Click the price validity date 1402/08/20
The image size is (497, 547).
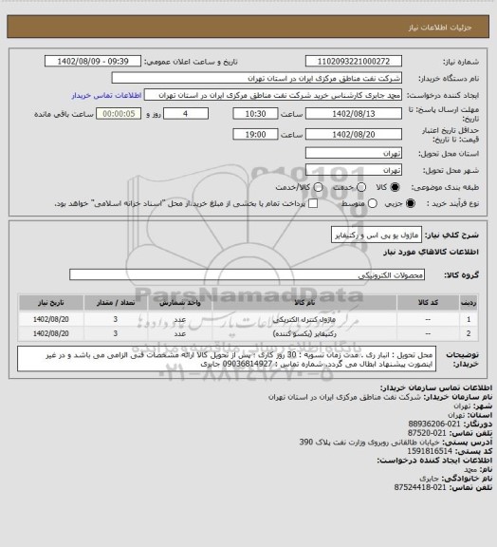coord(354,134)
